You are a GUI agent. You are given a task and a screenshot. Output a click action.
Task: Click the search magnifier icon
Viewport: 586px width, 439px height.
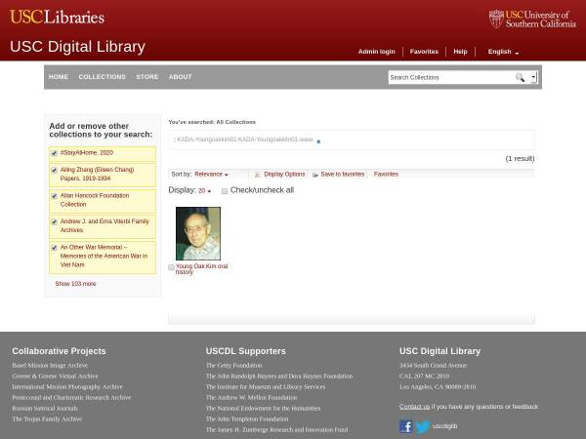[520, 77]
